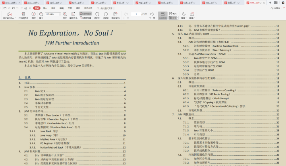The height and width of the screenshot is (166, 286).
Task: Open quick access toolbar customize dropdown
Action: pos(30,8)
